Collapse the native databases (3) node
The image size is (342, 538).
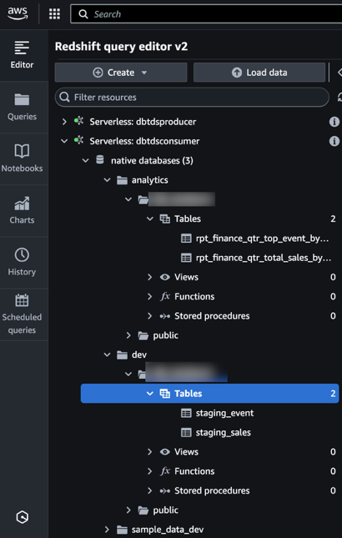(85, 160)
